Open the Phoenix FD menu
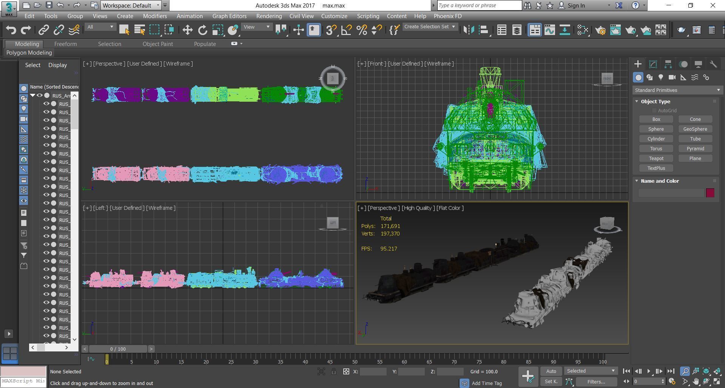 tap(447, 16)
